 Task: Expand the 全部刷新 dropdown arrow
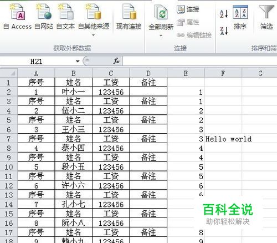coord(161,36)
